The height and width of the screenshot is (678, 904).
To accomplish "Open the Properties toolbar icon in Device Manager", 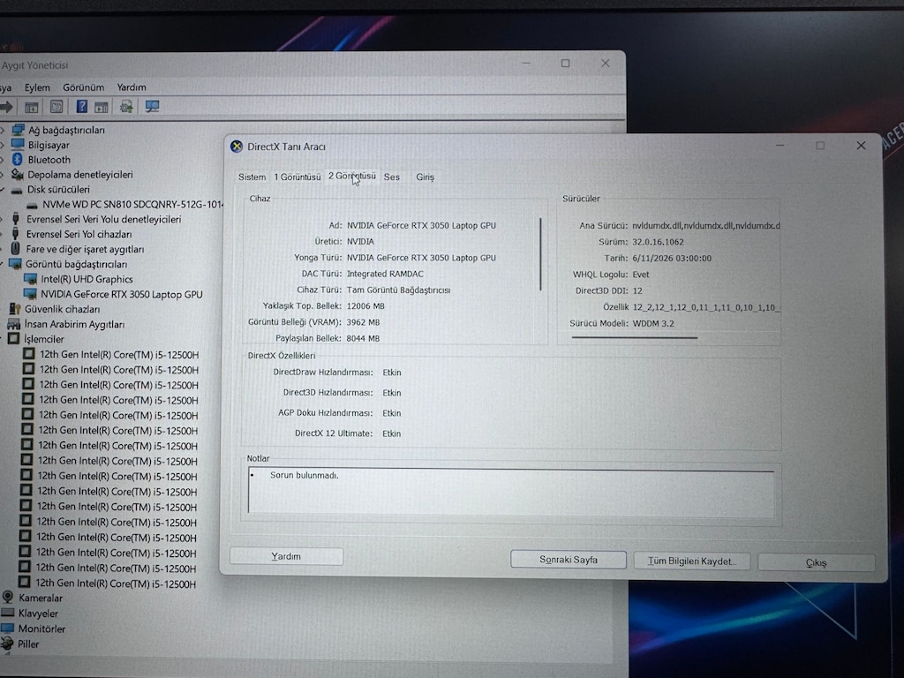I will point(56,107).
